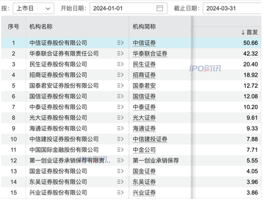Click the detail arrow icon for 民生证券股份有限公司
263x200 pixels.
[120, 64]
